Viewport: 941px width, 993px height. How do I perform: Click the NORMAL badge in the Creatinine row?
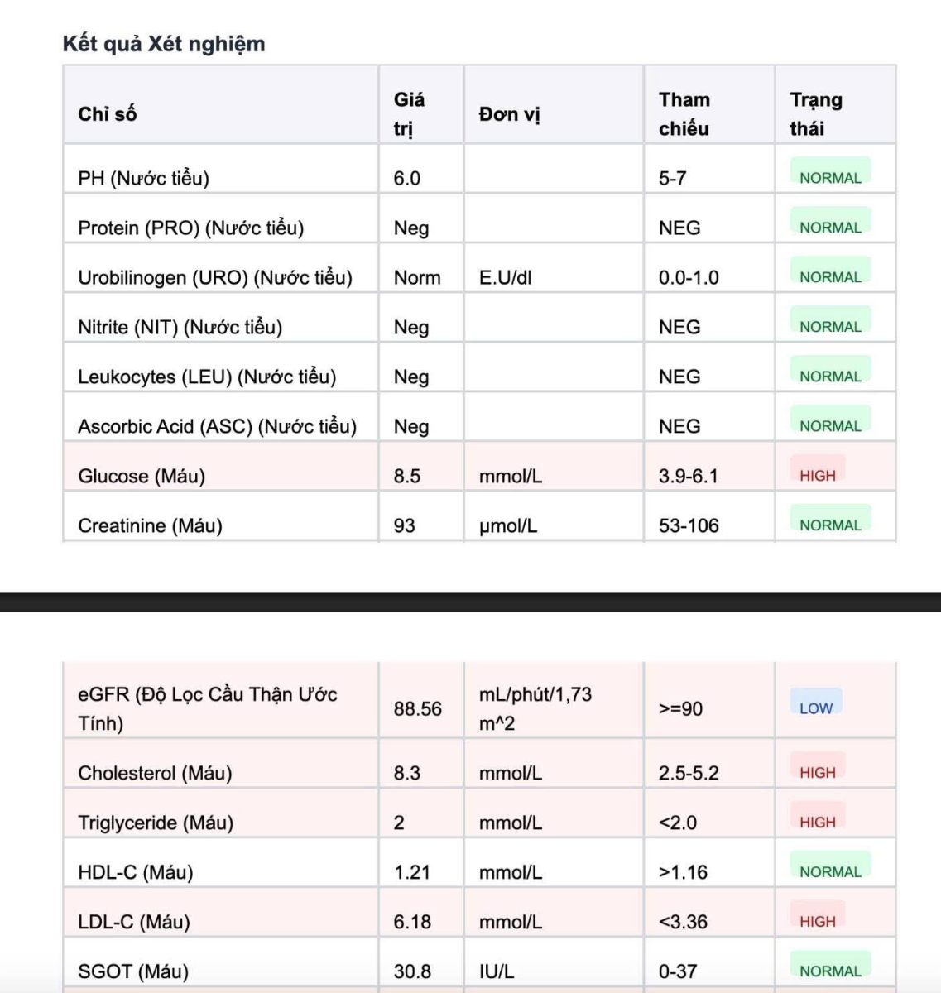coord(830,525)
